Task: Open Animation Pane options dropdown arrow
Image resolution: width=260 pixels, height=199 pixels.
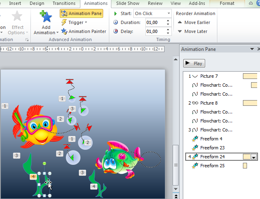Action: click(253, 49)
